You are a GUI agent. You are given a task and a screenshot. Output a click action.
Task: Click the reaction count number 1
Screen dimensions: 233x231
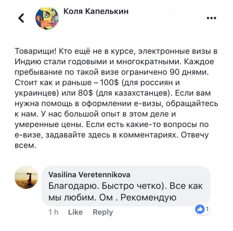point(207,209)
